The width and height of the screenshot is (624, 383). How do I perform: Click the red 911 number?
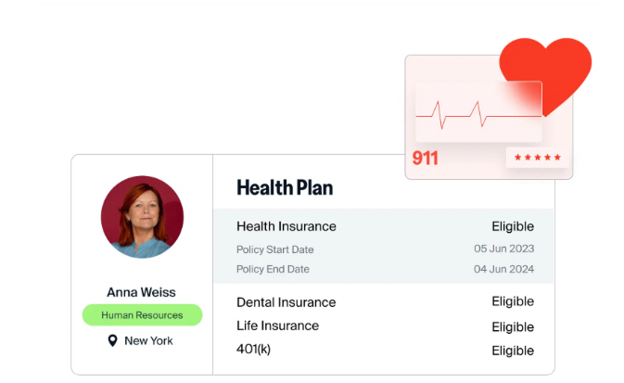[425, 158]
